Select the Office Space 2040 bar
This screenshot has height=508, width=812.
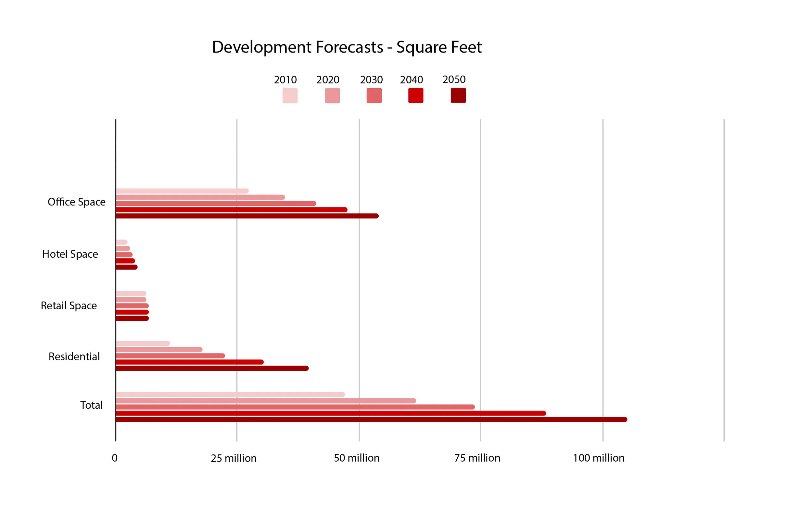point(232,210)
